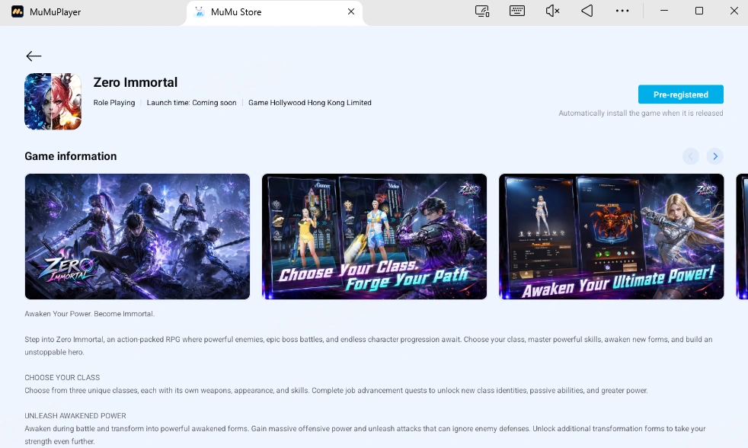Open the Zero Immortal logo group screenshot
Image resolution: width=748 pixels, height=448 pixels.
pos(137,237)
